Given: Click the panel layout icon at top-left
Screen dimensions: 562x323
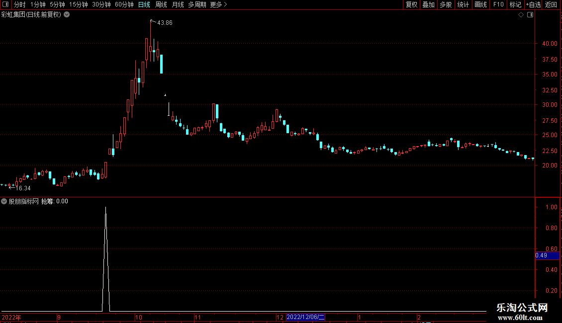Looking at the screenshot, I should click(5, 4).
